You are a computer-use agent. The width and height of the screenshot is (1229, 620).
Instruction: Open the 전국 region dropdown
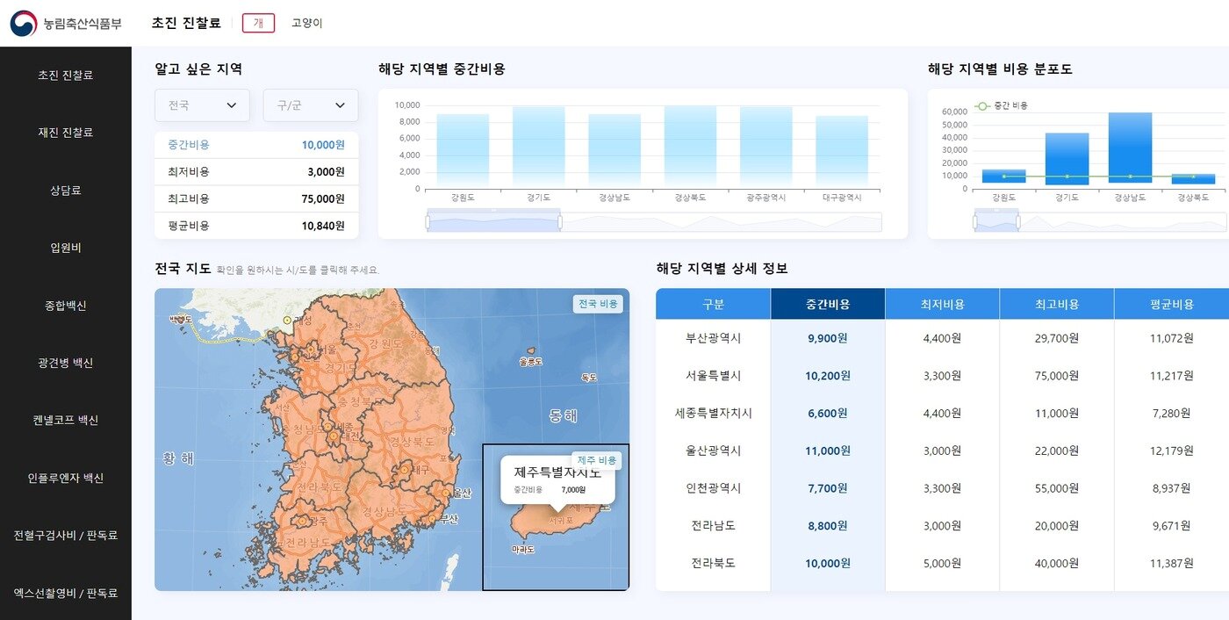click(x=202, y=105)
